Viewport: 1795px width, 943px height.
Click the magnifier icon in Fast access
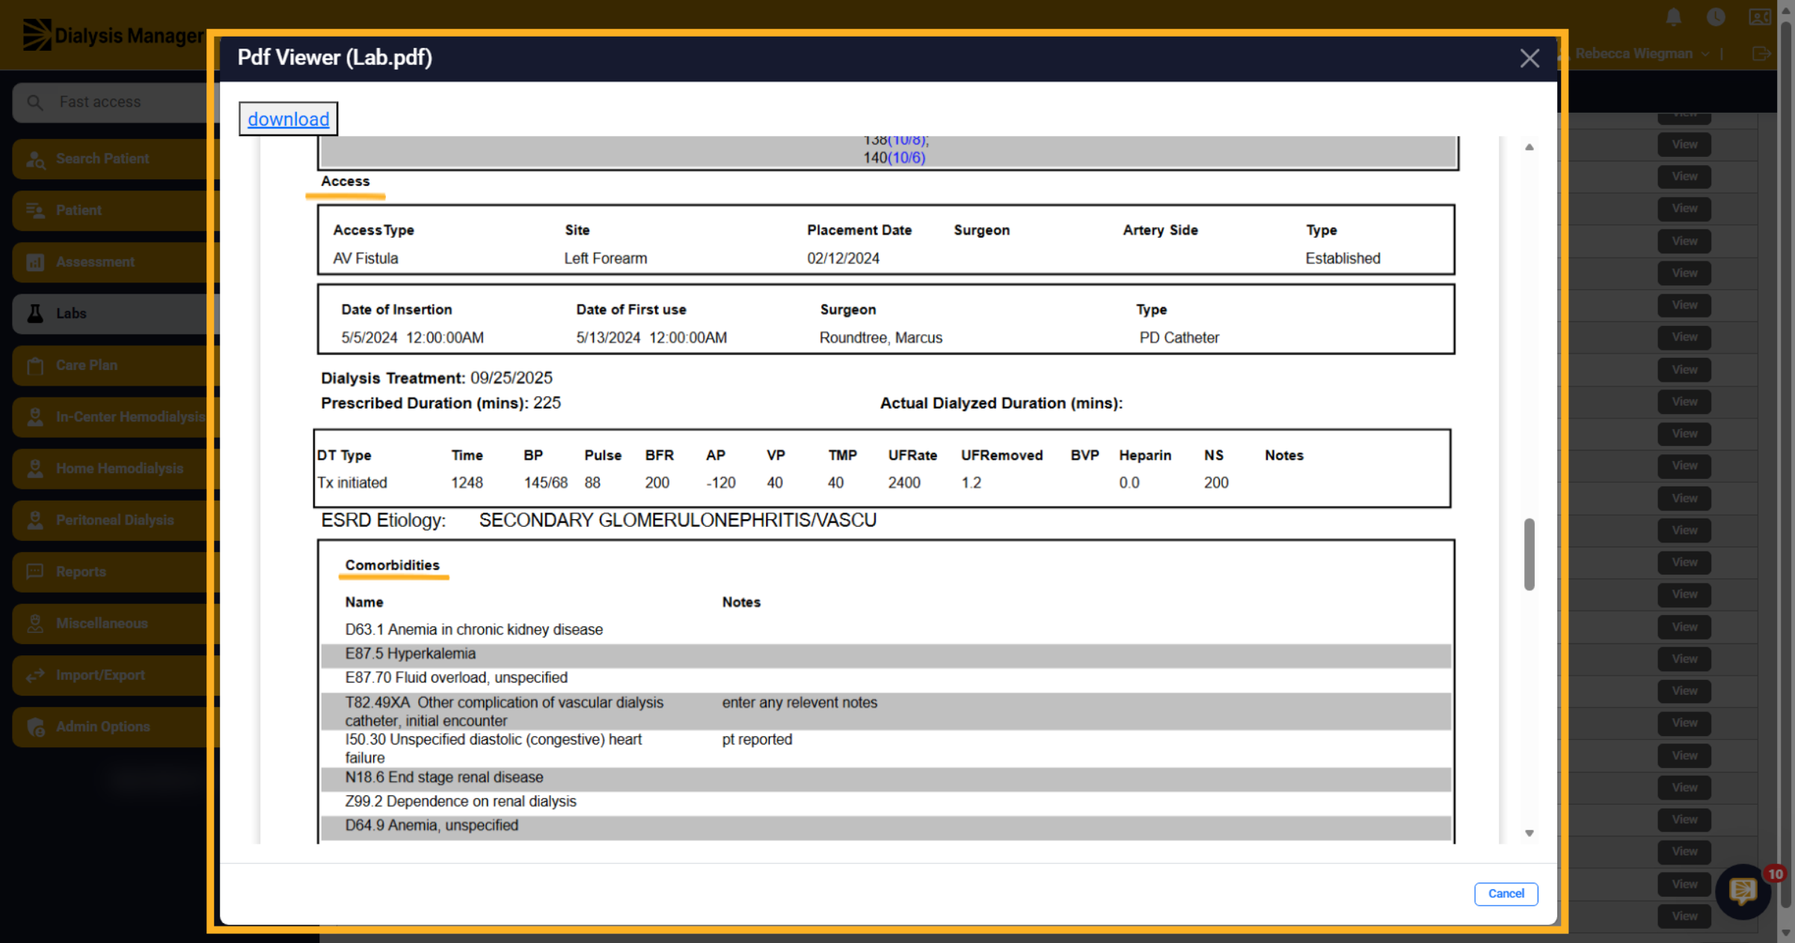[x=34, y=102]
